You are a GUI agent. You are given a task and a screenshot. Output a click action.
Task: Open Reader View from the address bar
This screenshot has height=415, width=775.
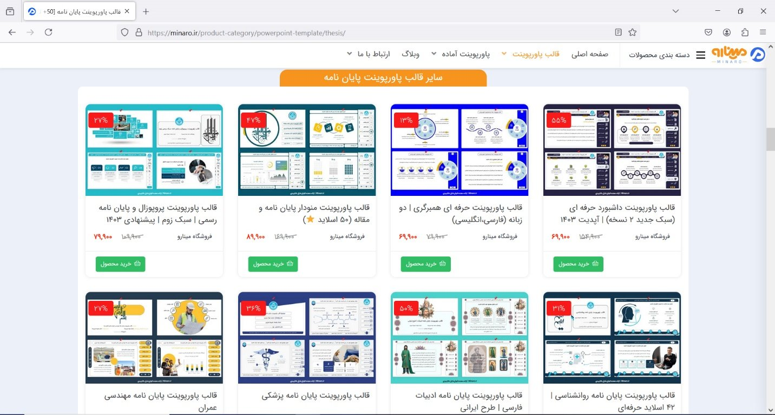click(x=618, y=32)
